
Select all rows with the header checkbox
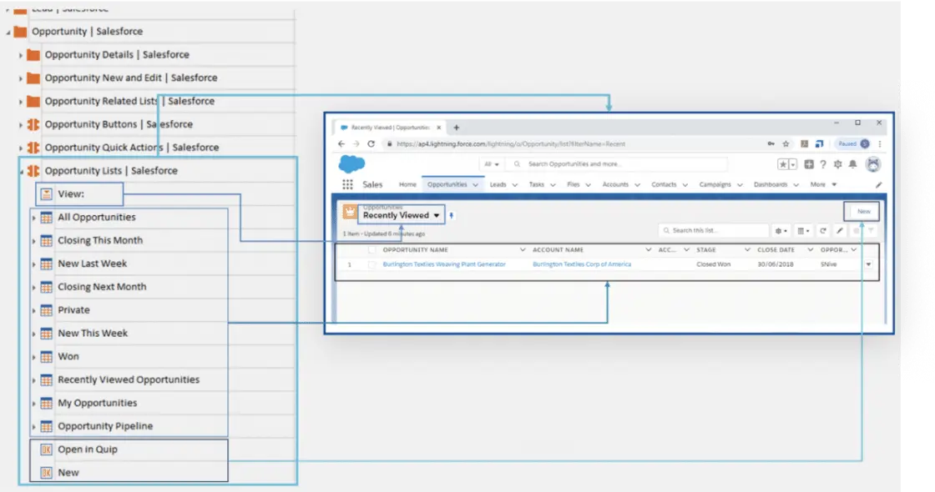pyautogui.click(x=371, y=249)
